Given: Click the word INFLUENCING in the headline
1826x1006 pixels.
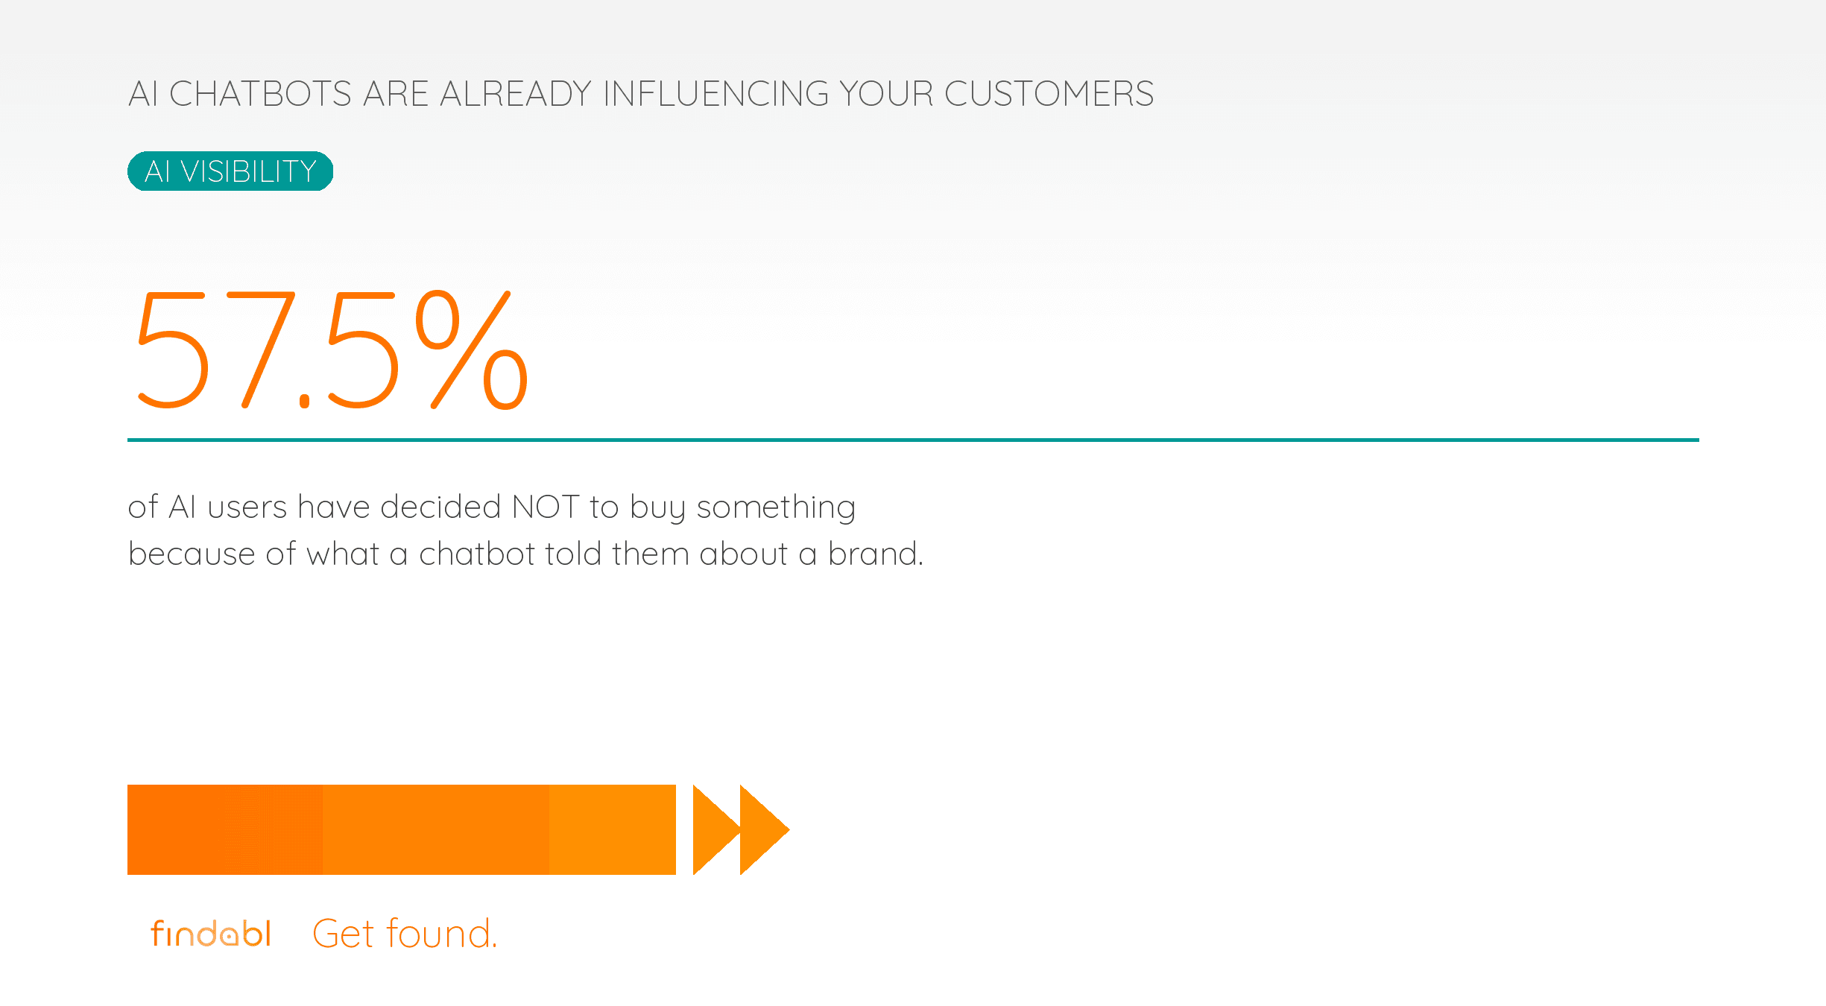Looking at the screenshot, I should click(x=715, y=94).
